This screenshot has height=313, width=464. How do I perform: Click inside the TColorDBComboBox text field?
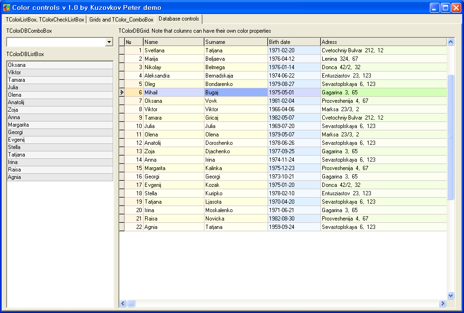click(x=55, y=42)
